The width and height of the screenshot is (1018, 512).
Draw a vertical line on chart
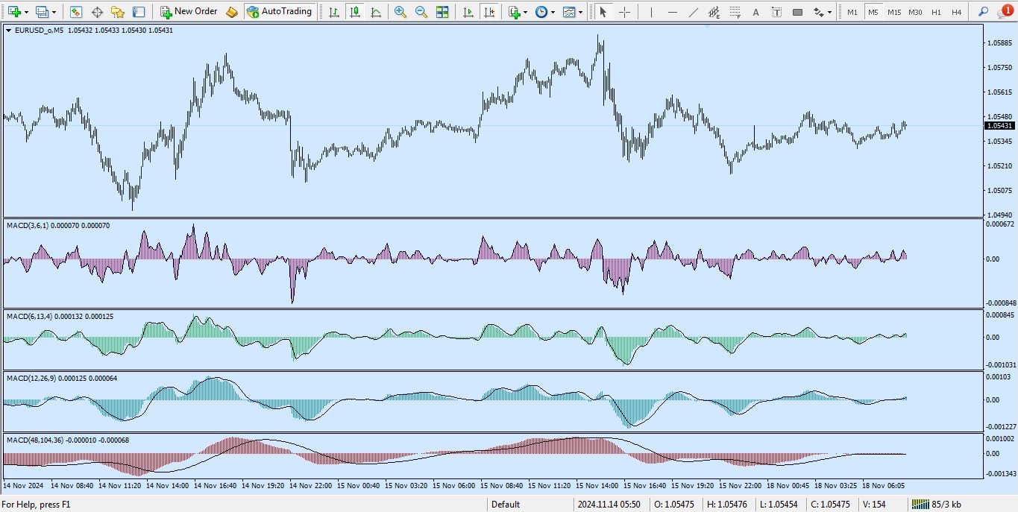pos(651,12)
